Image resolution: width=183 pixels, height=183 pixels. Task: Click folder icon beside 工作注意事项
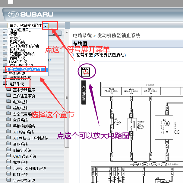tap(9, 95)
